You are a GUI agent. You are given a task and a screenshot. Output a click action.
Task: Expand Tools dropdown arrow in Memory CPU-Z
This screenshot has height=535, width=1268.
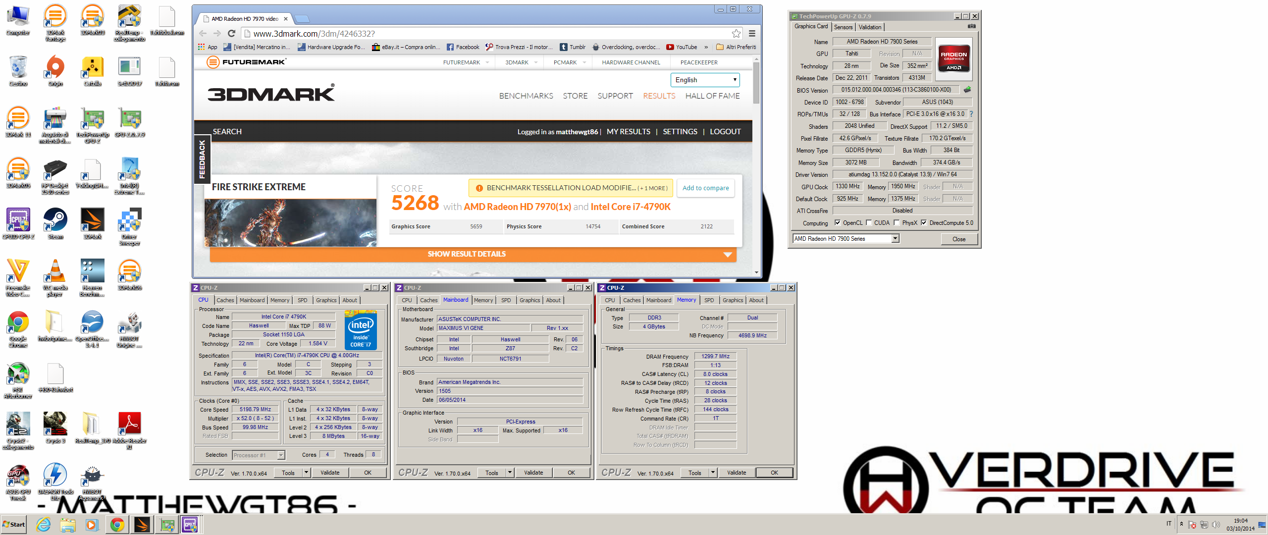[x=713, y=473]
